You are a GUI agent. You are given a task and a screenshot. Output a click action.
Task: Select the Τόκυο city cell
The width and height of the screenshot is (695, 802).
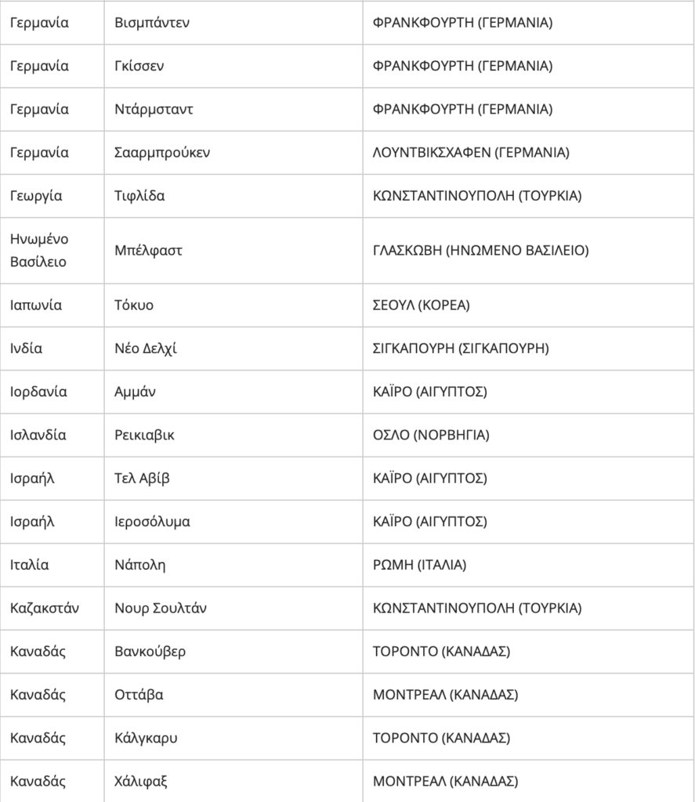point(233,305)
